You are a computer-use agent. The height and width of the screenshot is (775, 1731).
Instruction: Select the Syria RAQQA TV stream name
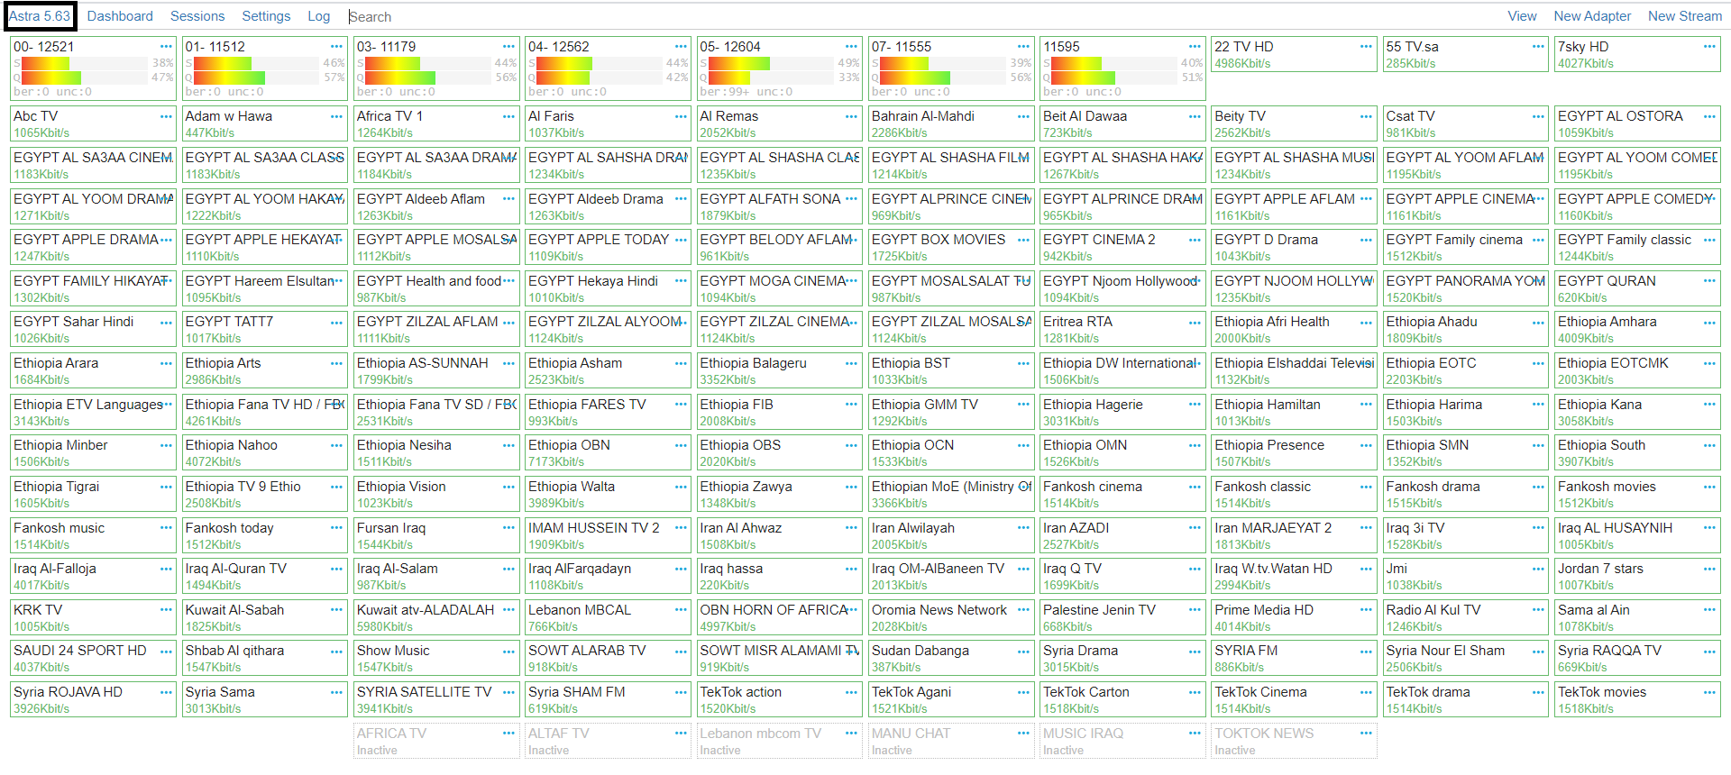click(1609, 651)
